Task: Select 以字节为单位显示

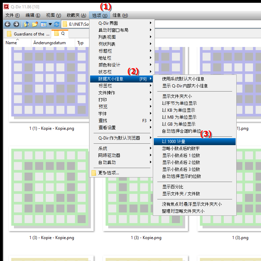Action: [x=195, y=103]
